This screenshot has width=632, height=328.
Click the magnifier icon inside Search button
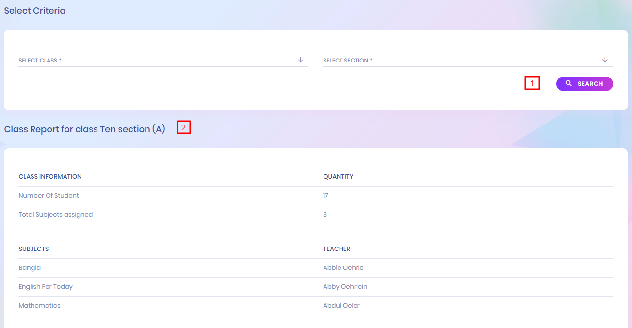(x=568, y=83)
